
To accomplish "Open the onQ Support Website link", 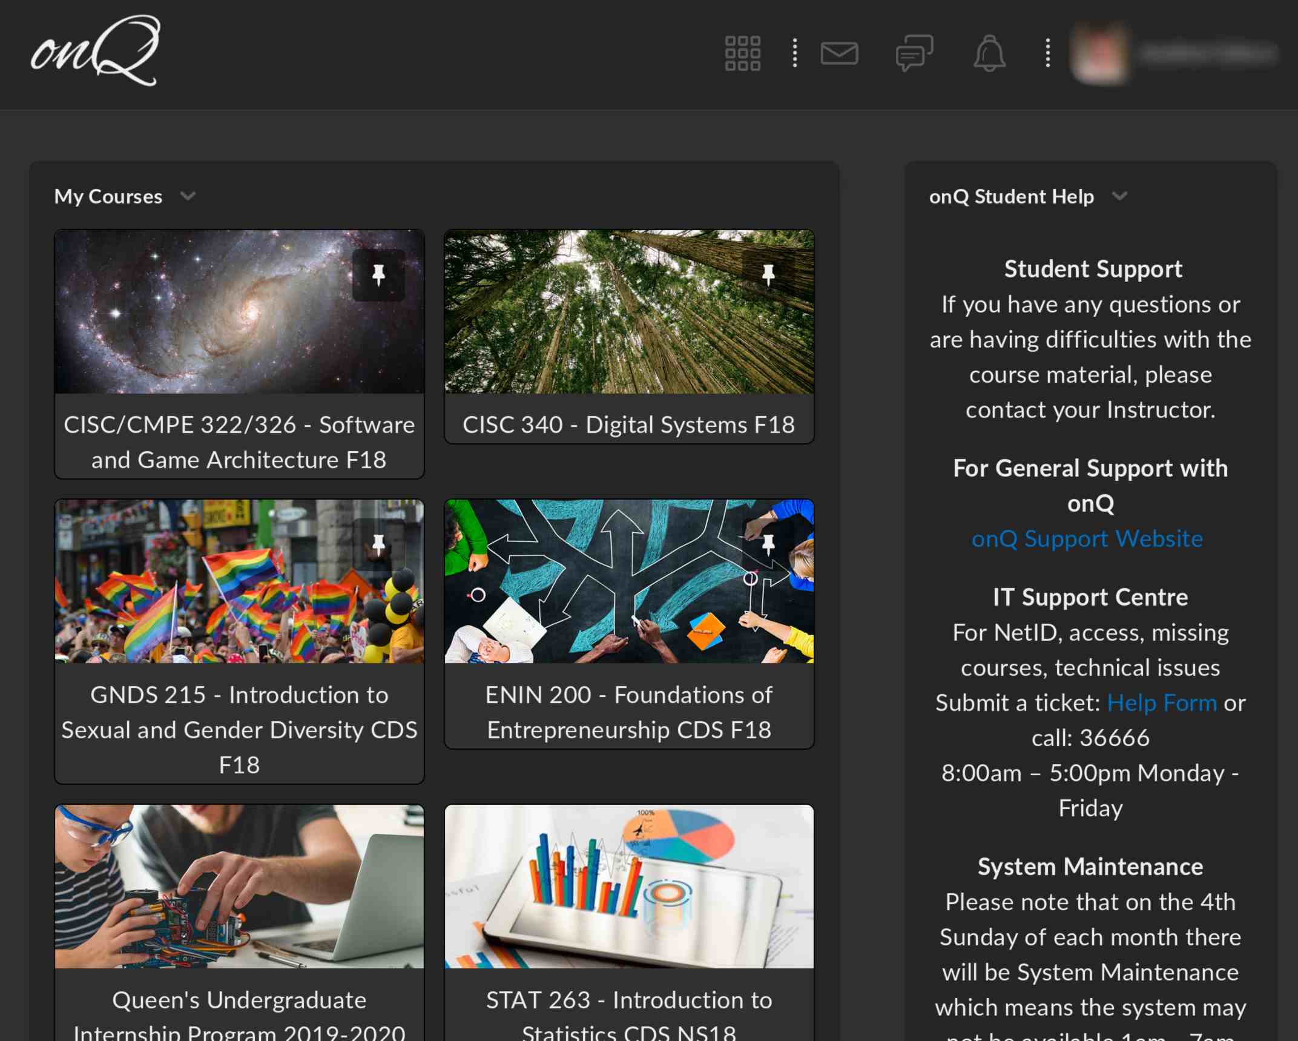I will pyautogui.click(x=1087, y=538).
